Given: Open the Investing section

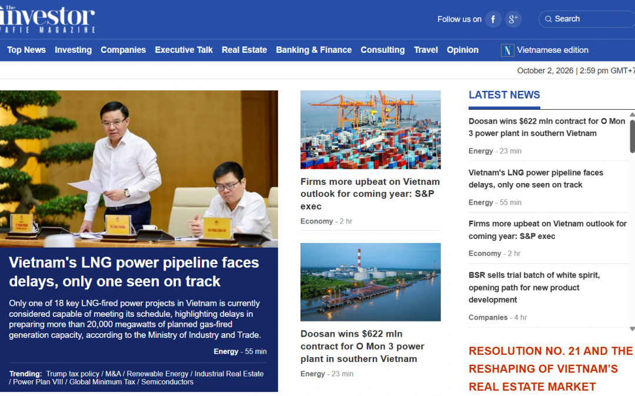Looking at the screenshot, I should (73, 50).
